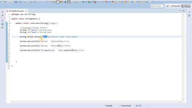Click the New Server red icon

click(106, 2)
